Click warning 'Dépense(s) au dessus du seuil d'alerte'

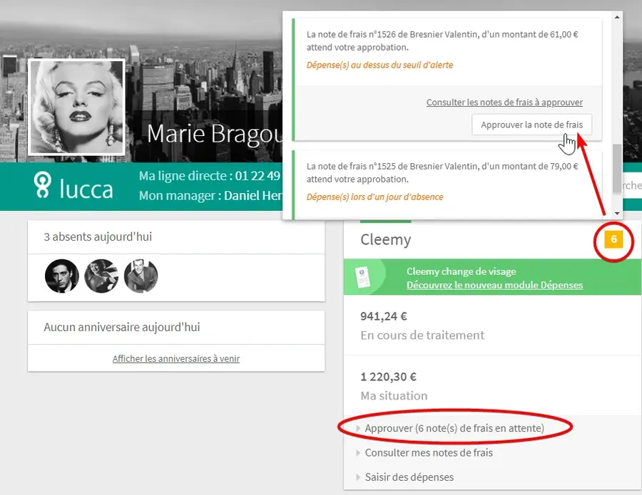379,65
